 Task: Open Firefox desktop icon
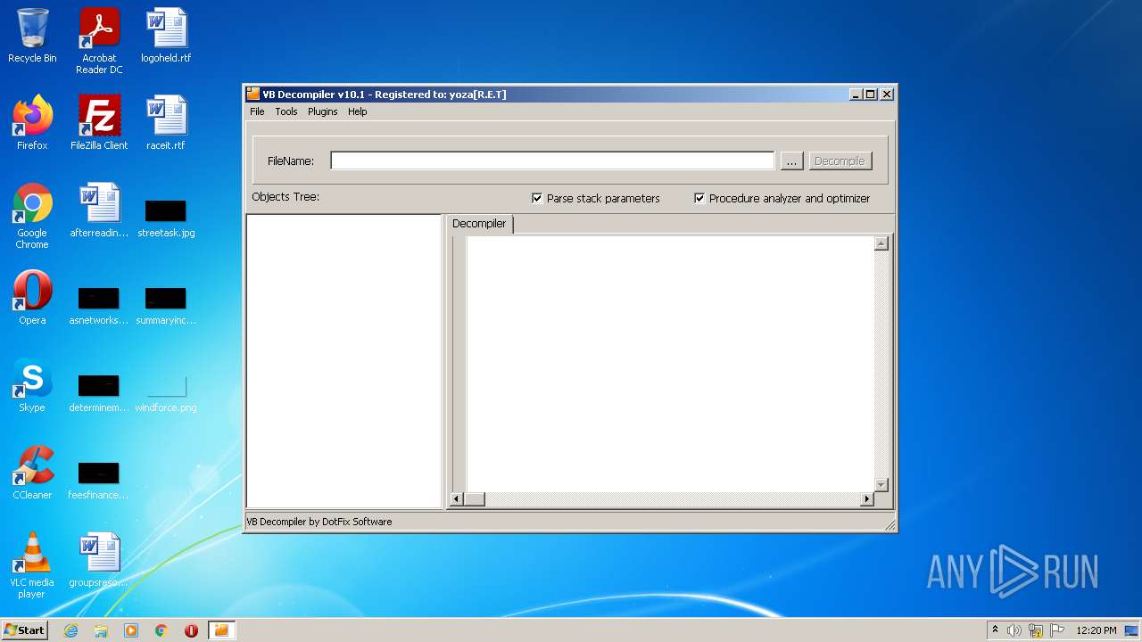pyautogui.click(x=32, y=123)
